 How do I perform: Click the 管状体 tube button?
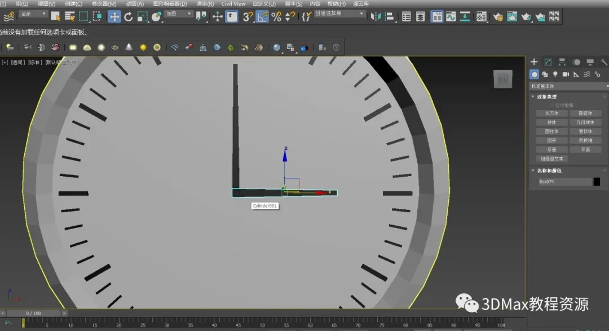pos(585,131)
